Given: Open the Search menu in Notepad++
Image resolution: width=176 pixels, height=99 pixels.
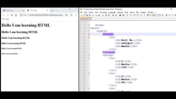Looking at the screenshot, I should (x=91, y=12).
